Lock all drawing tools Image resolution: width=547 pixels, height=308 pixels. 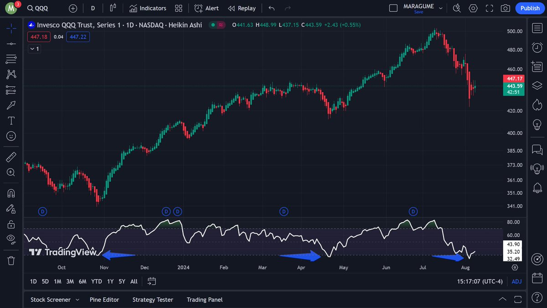tap(11, 224)
